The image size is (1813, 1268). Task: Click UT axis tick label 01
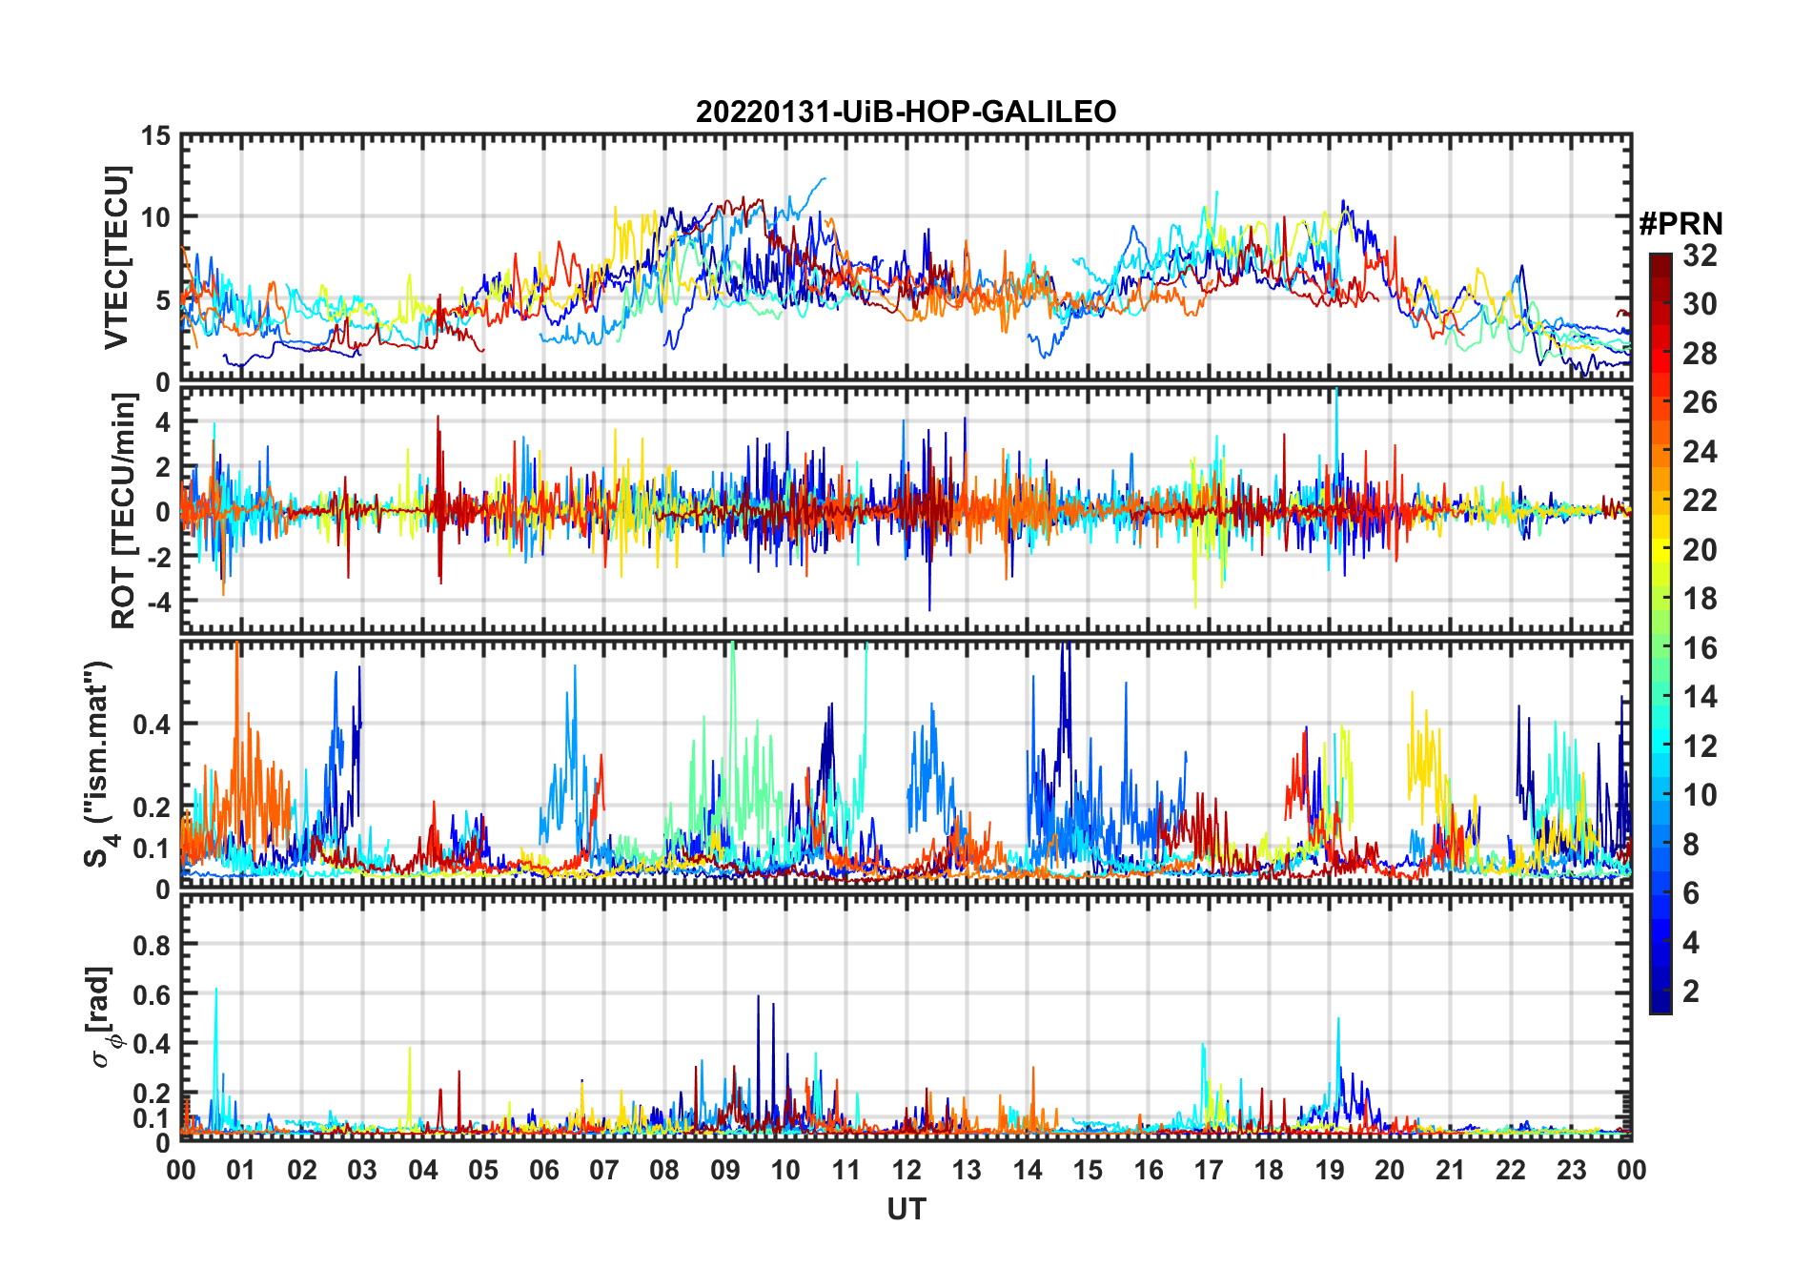coord(241,1170)
